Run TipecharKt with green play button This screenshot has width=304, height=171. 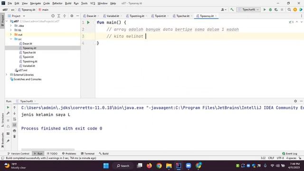pos(265,9)
